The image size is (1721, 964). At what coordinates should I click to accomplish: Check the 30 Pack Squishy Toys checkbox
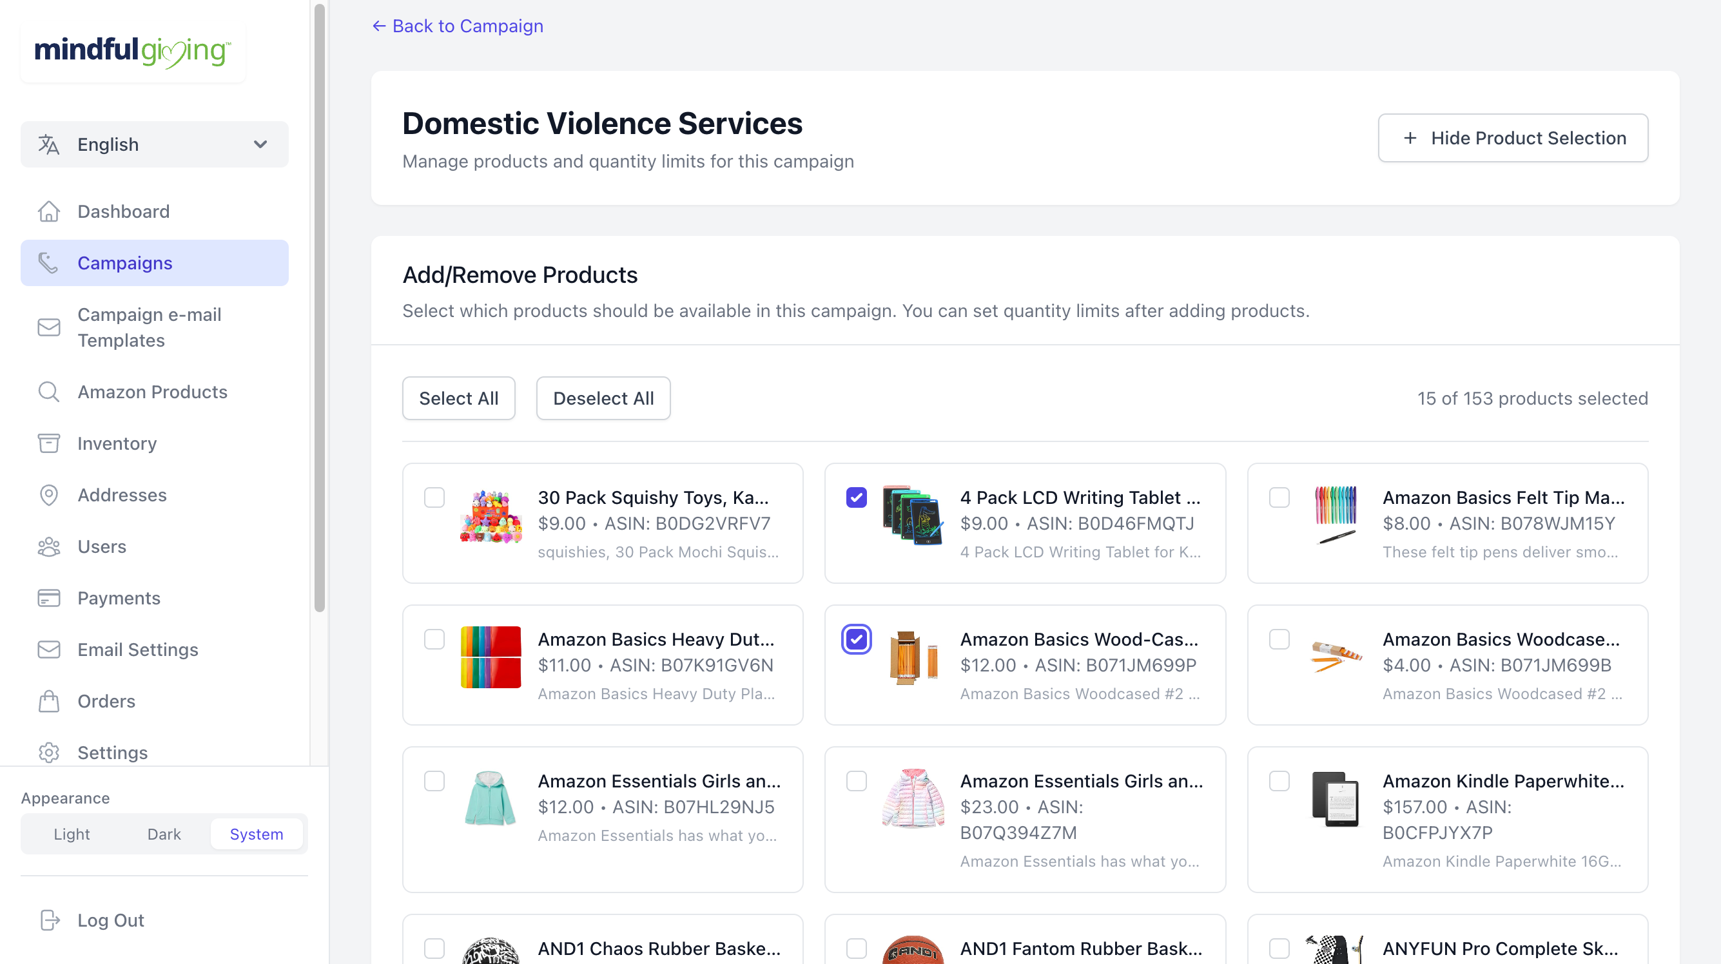click(x=434, y=497)
